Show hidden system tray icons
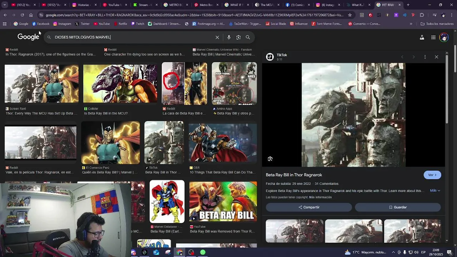This screenshot has width=457, height=257. pos(393,252)
